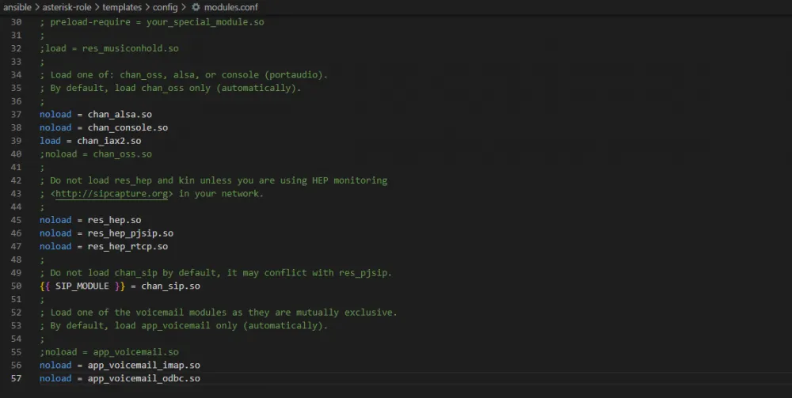Expand the chevron after 'asterisk-role' breadcrumb
The width and height of the screenshot is (792, 398).
(97, 7)
